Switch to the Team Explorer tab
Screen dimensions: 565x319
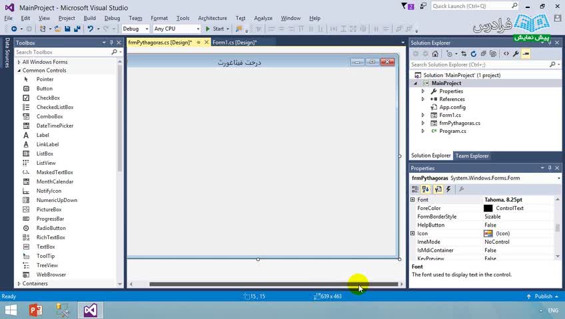point(472,156)
